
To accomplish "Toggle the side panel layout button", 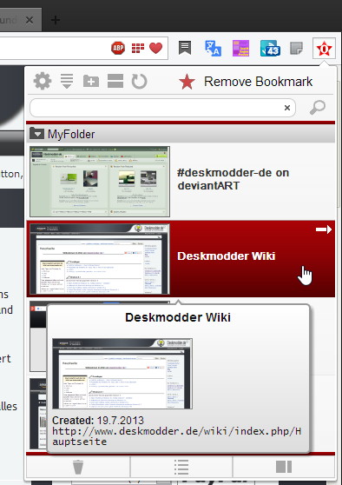I will [284, 467].
